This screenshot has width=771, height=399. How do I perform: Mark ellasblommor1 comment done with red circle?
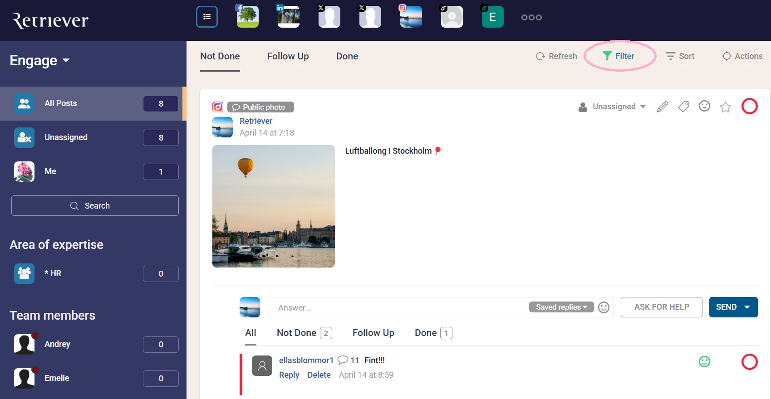(750, 362)
